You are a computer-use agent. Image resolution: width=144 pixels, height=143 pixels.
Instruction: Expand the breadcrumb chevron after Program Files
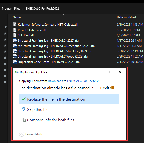[23, 9]
